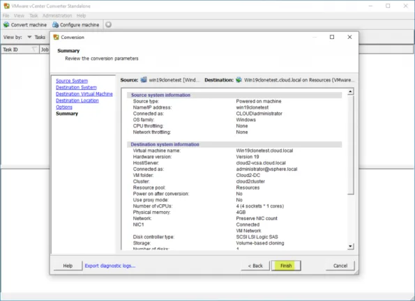The width and height of the screenshot is (415, 301).
Task: Click the Finish button
Action: click(x=286, y=265)
